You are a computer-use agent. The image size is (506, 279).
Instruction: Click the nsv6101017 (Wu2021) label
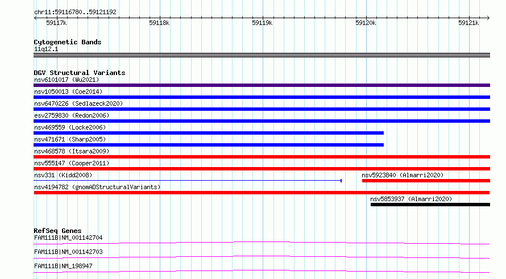click(x=67, y=80)
